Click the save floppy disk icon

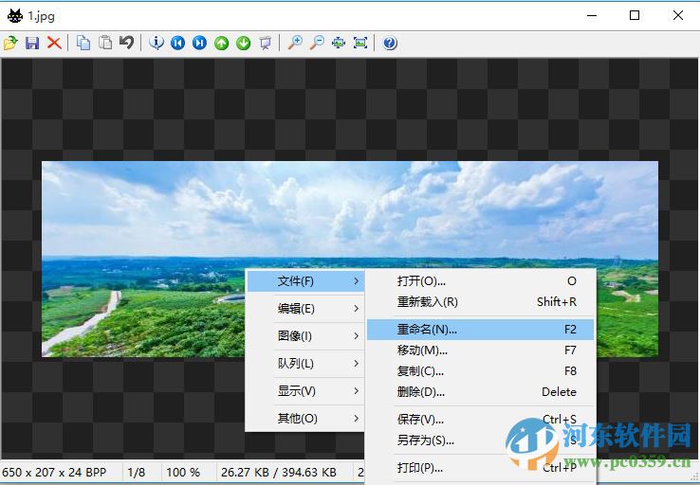tap(32, 44)
